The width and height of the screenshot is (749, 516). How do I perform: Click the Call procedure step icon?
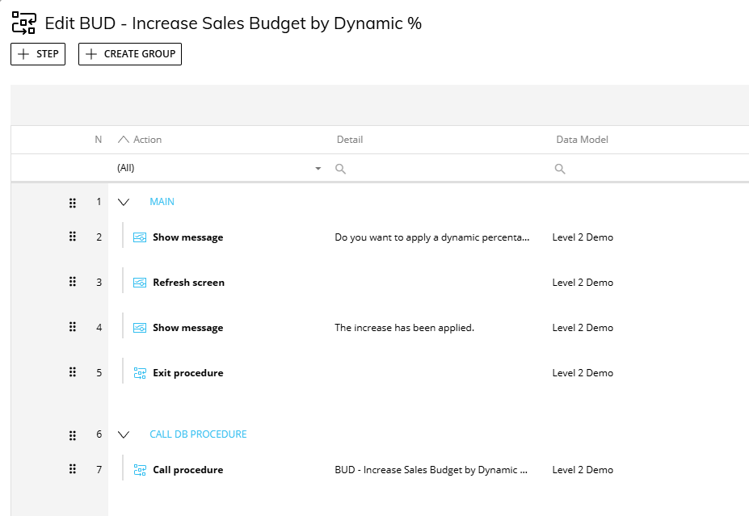[x=140, y=470]
